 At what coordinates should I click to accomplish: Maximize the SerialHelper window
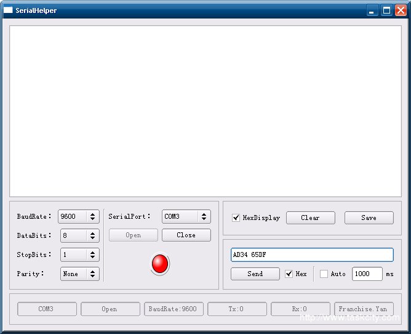pos(386,10)
